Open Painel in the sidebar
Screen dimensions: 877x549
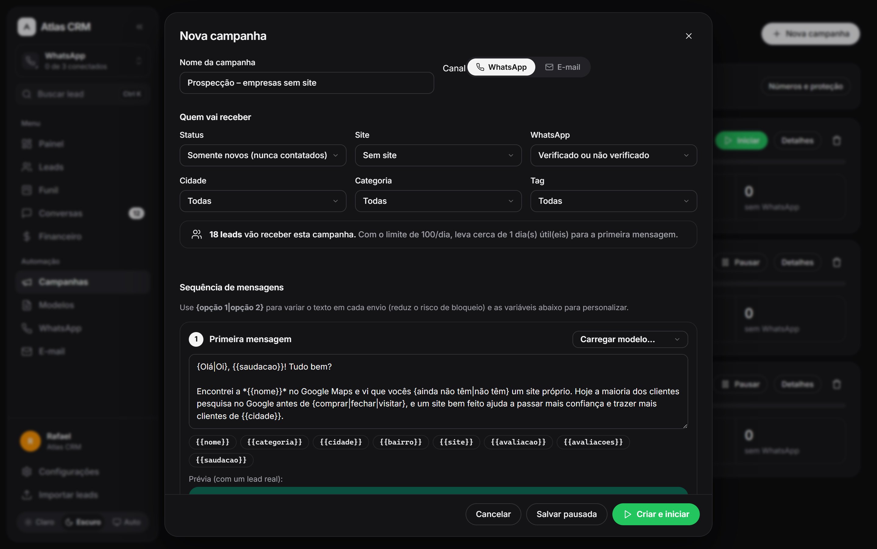83,144
